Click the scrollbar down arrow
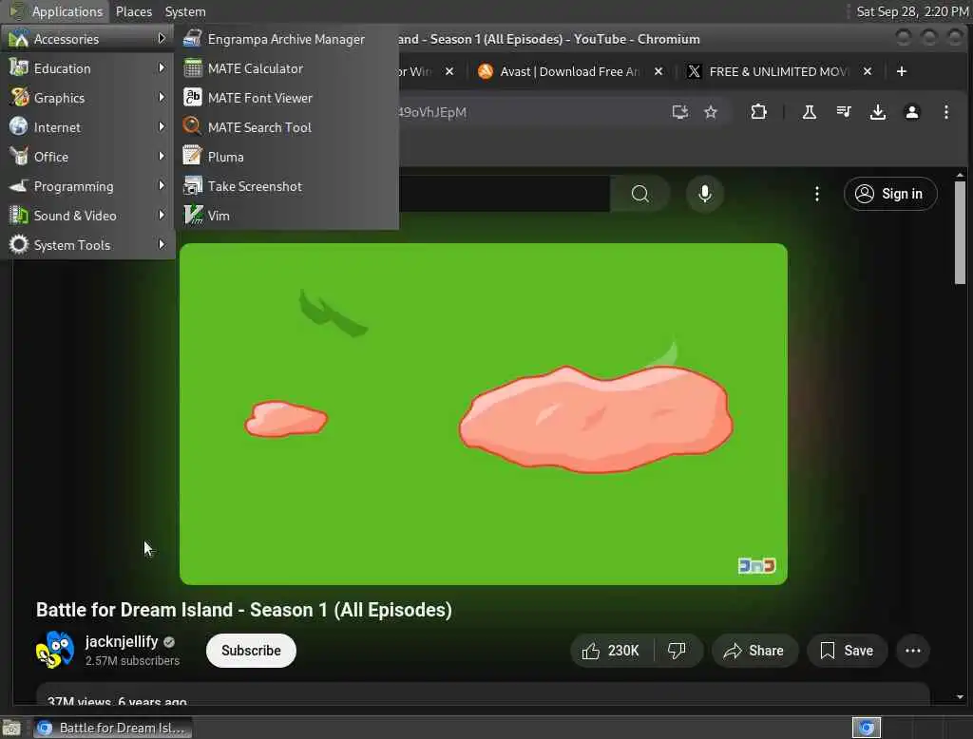 (x=960, y=697)
